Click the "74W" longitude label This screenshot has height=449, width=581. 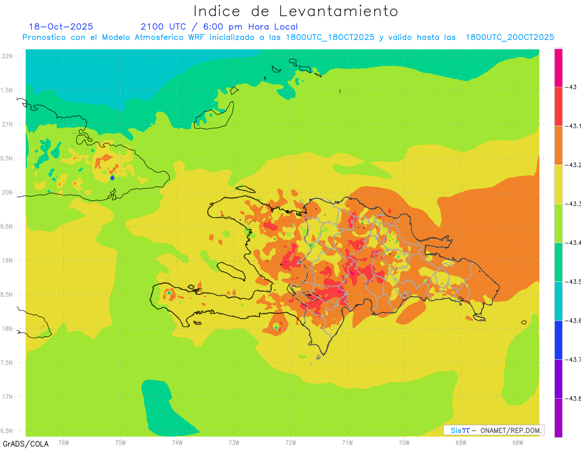[x=177, y=442]
